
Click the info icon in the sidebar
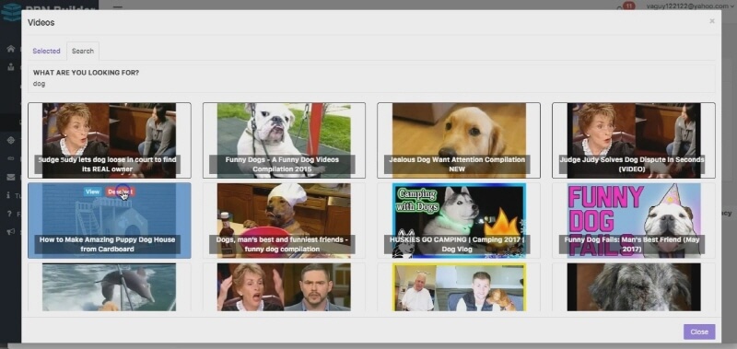coord(9,195)
